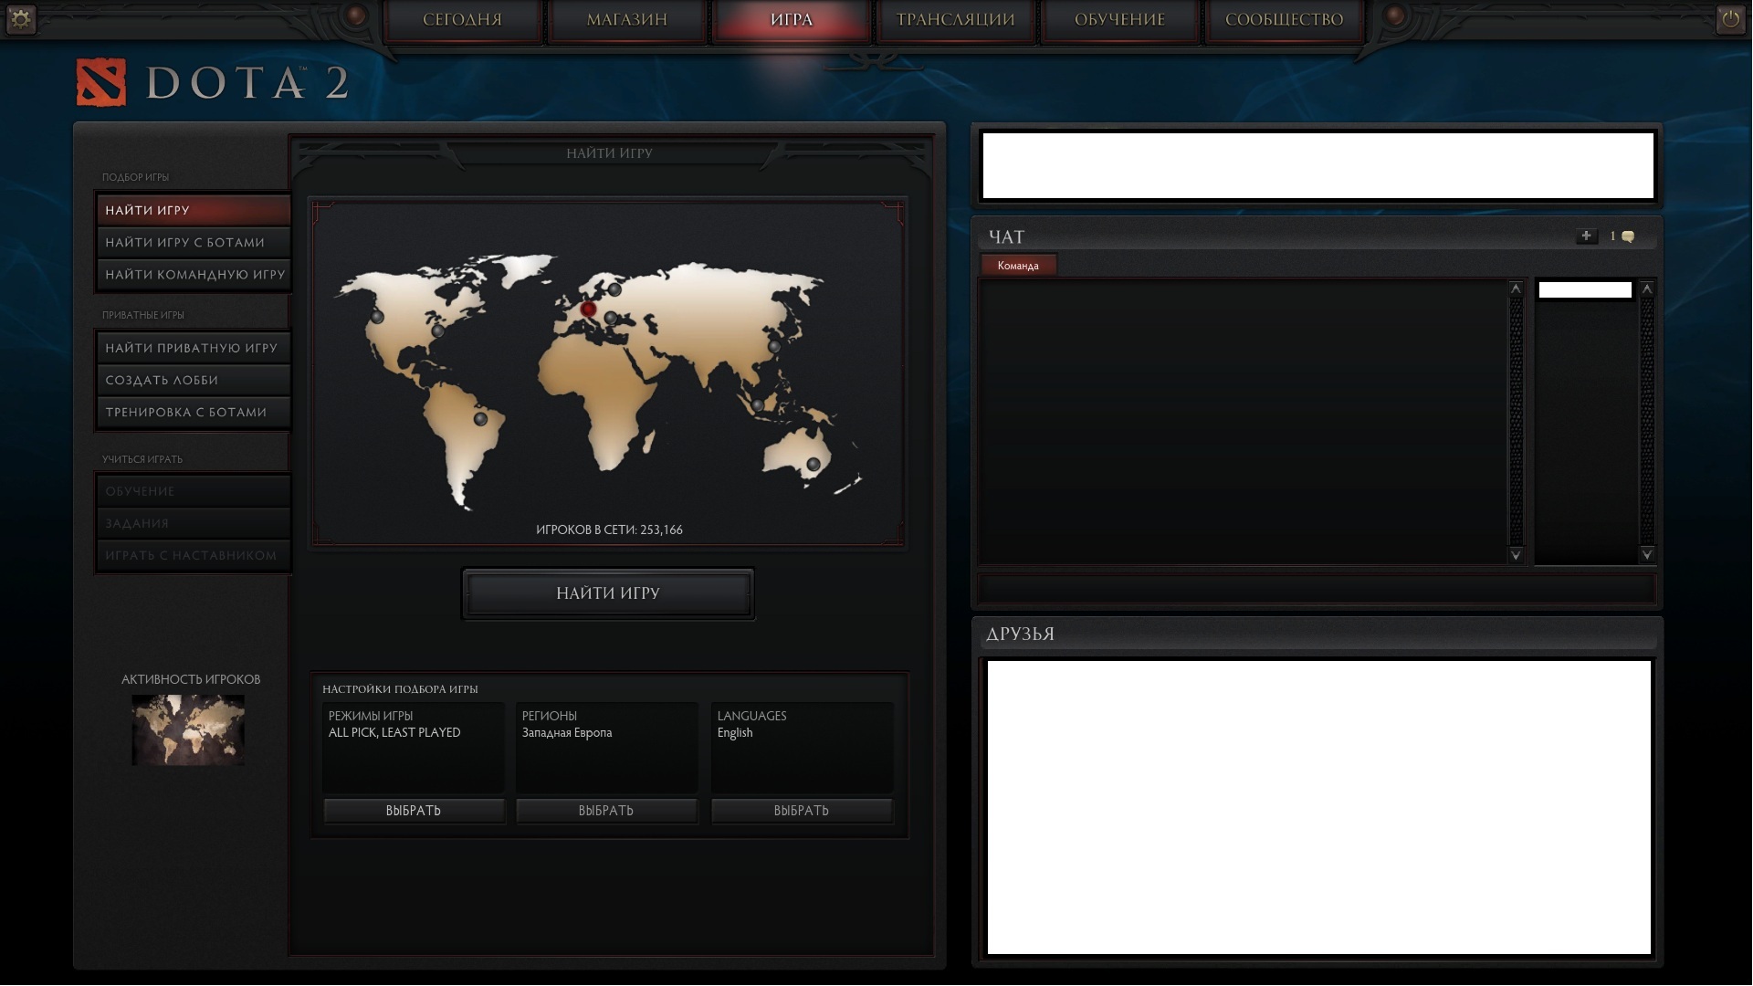Open the Магазин tab
Image resolution: width=1753 pixels, height=986 pixels.
[626, 19]
